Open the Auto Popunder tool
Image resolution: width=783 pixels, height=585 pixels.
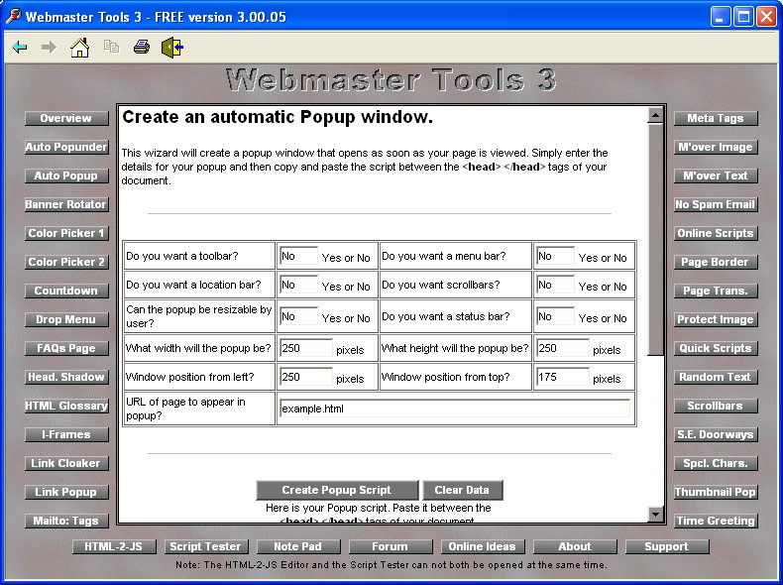coord(66,147)
